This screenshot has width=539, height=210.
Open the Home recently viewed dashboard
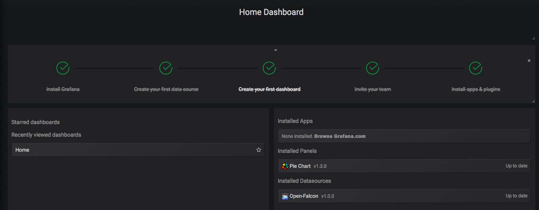pos(138,150)
